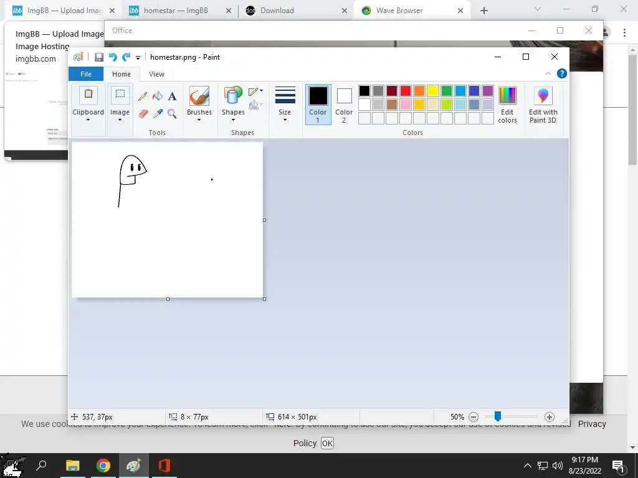Click the zoom in plus button
Image resolution: width=638 pixels, height=478 pixels.
pyautogui.click(x=550, y=417)
